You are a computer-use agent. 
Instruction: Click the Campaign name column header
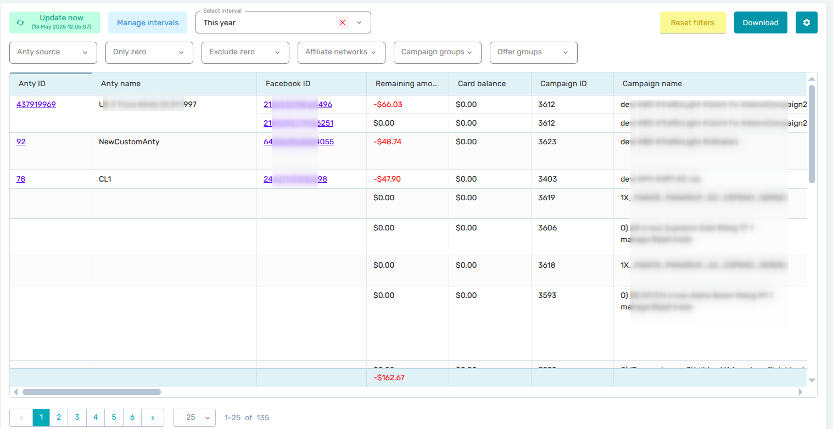[x=710, y=84]
